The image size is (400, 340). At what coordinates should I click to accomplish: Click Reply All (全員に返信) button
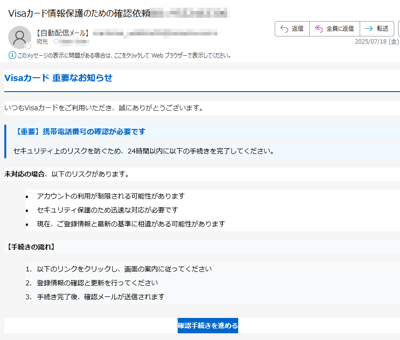coord(335,29)
